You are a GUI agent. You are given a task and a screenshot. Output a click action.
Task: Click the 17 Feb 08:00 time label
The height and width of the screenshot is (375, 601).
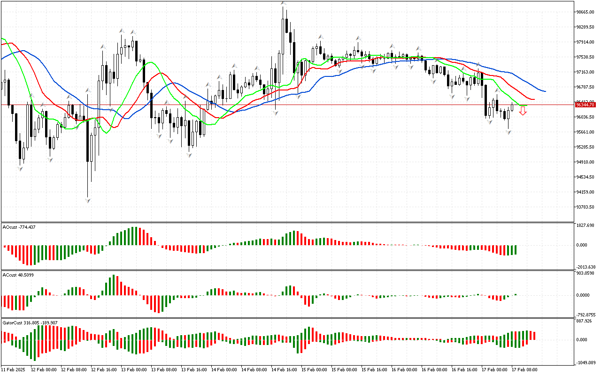524,370
